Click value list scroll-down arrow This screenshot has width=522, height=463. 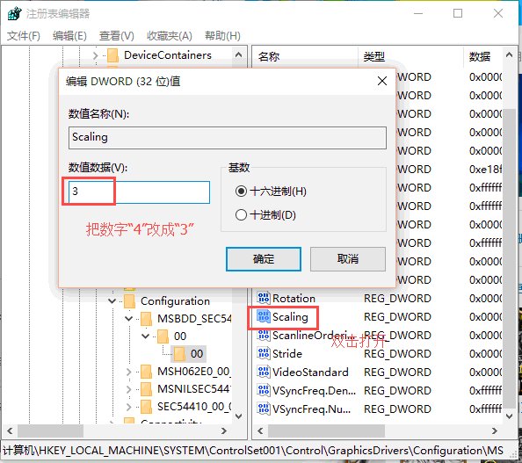point(509,416)
